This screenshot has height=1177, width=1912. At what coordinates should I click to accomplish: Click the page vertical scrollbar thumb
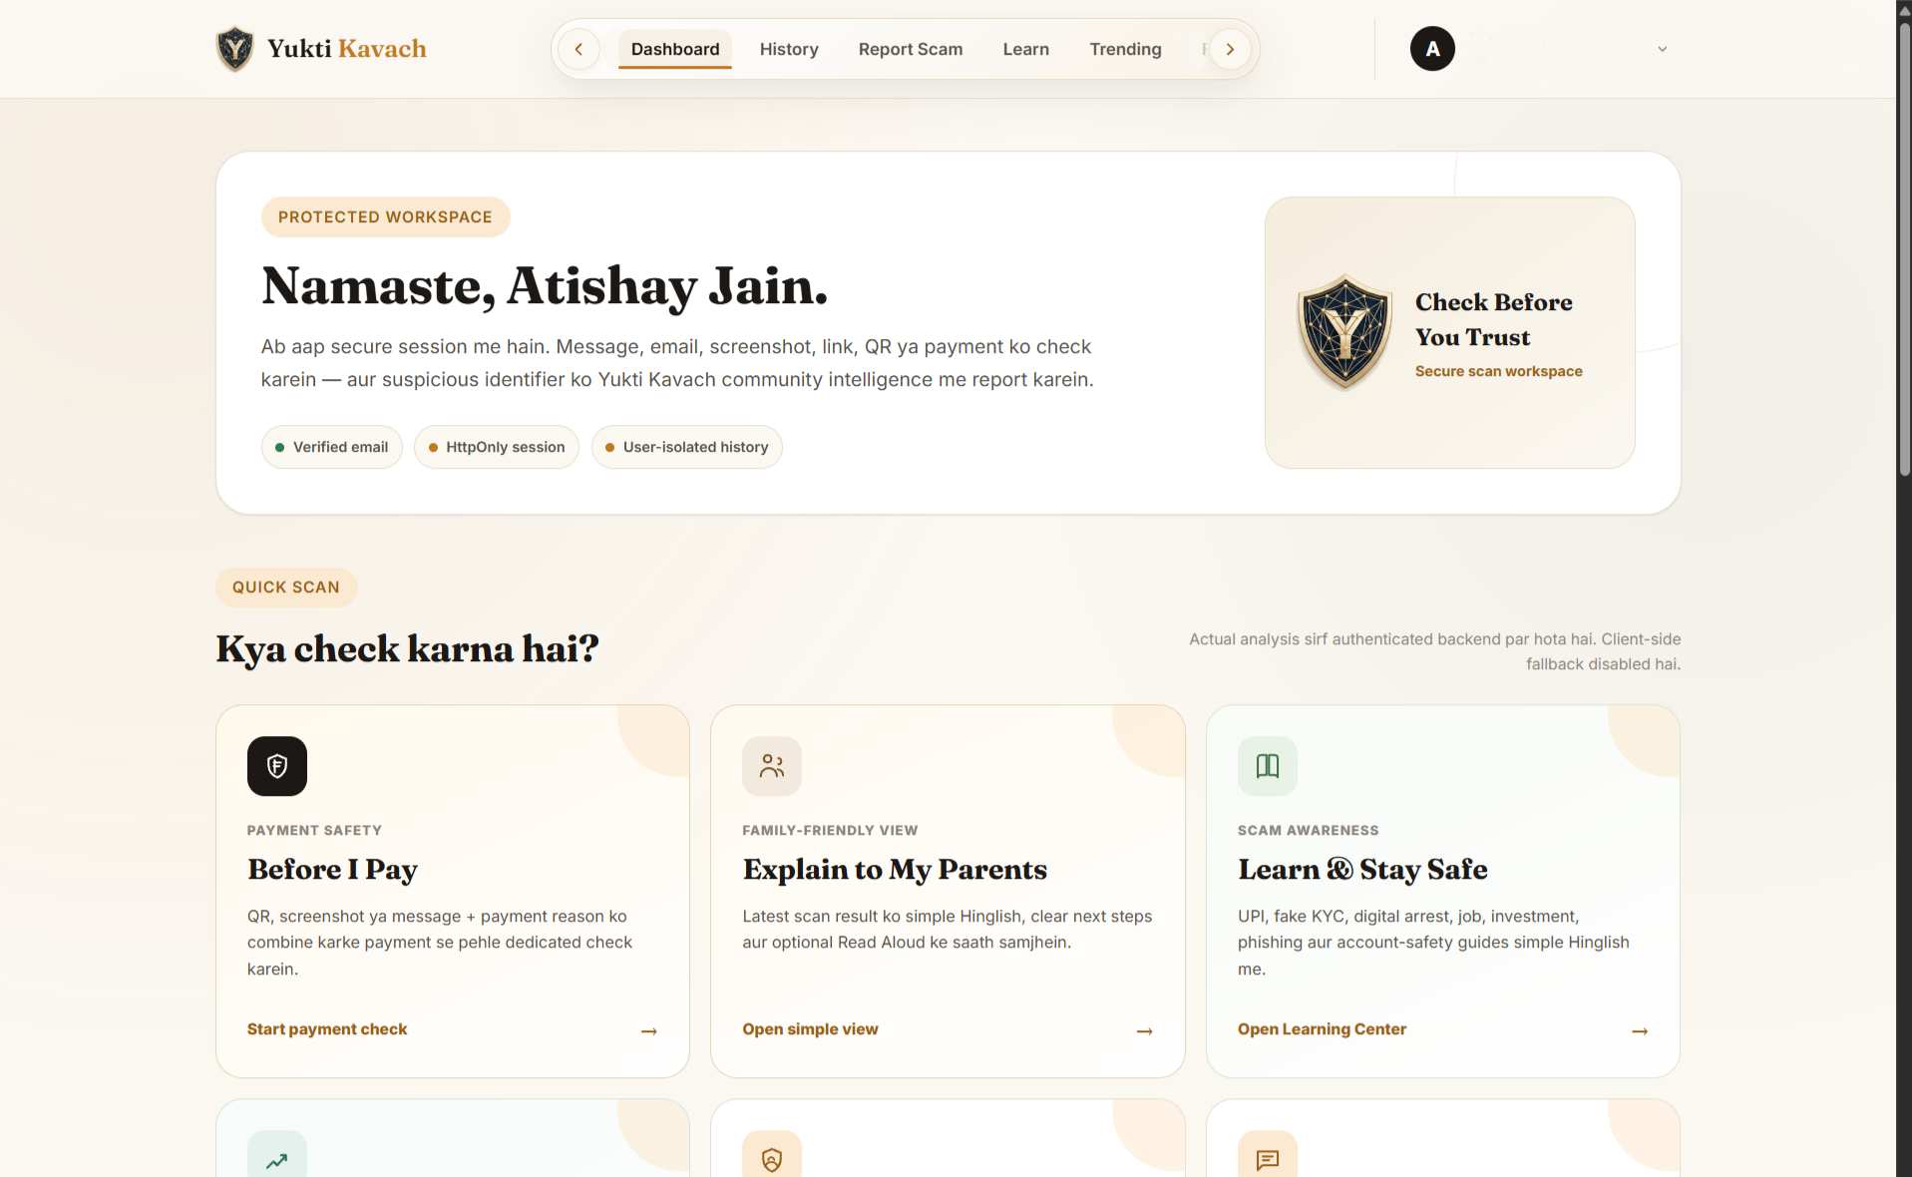tap(1904, 249)
